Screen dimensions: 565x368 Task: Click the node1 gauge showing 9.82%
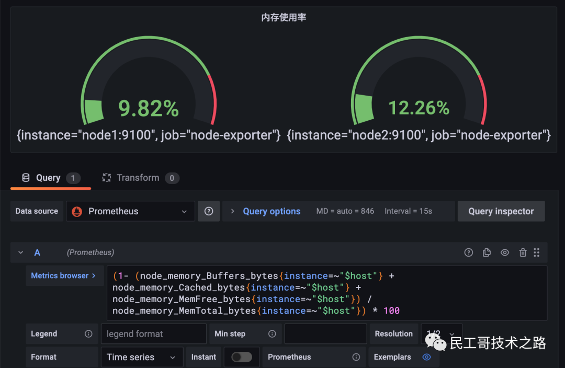coord(149,81)
